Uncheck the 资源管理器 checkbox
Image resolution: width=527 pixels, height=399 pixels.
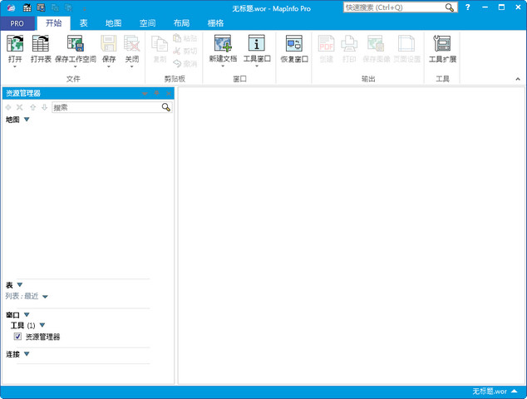pos(18,337)
